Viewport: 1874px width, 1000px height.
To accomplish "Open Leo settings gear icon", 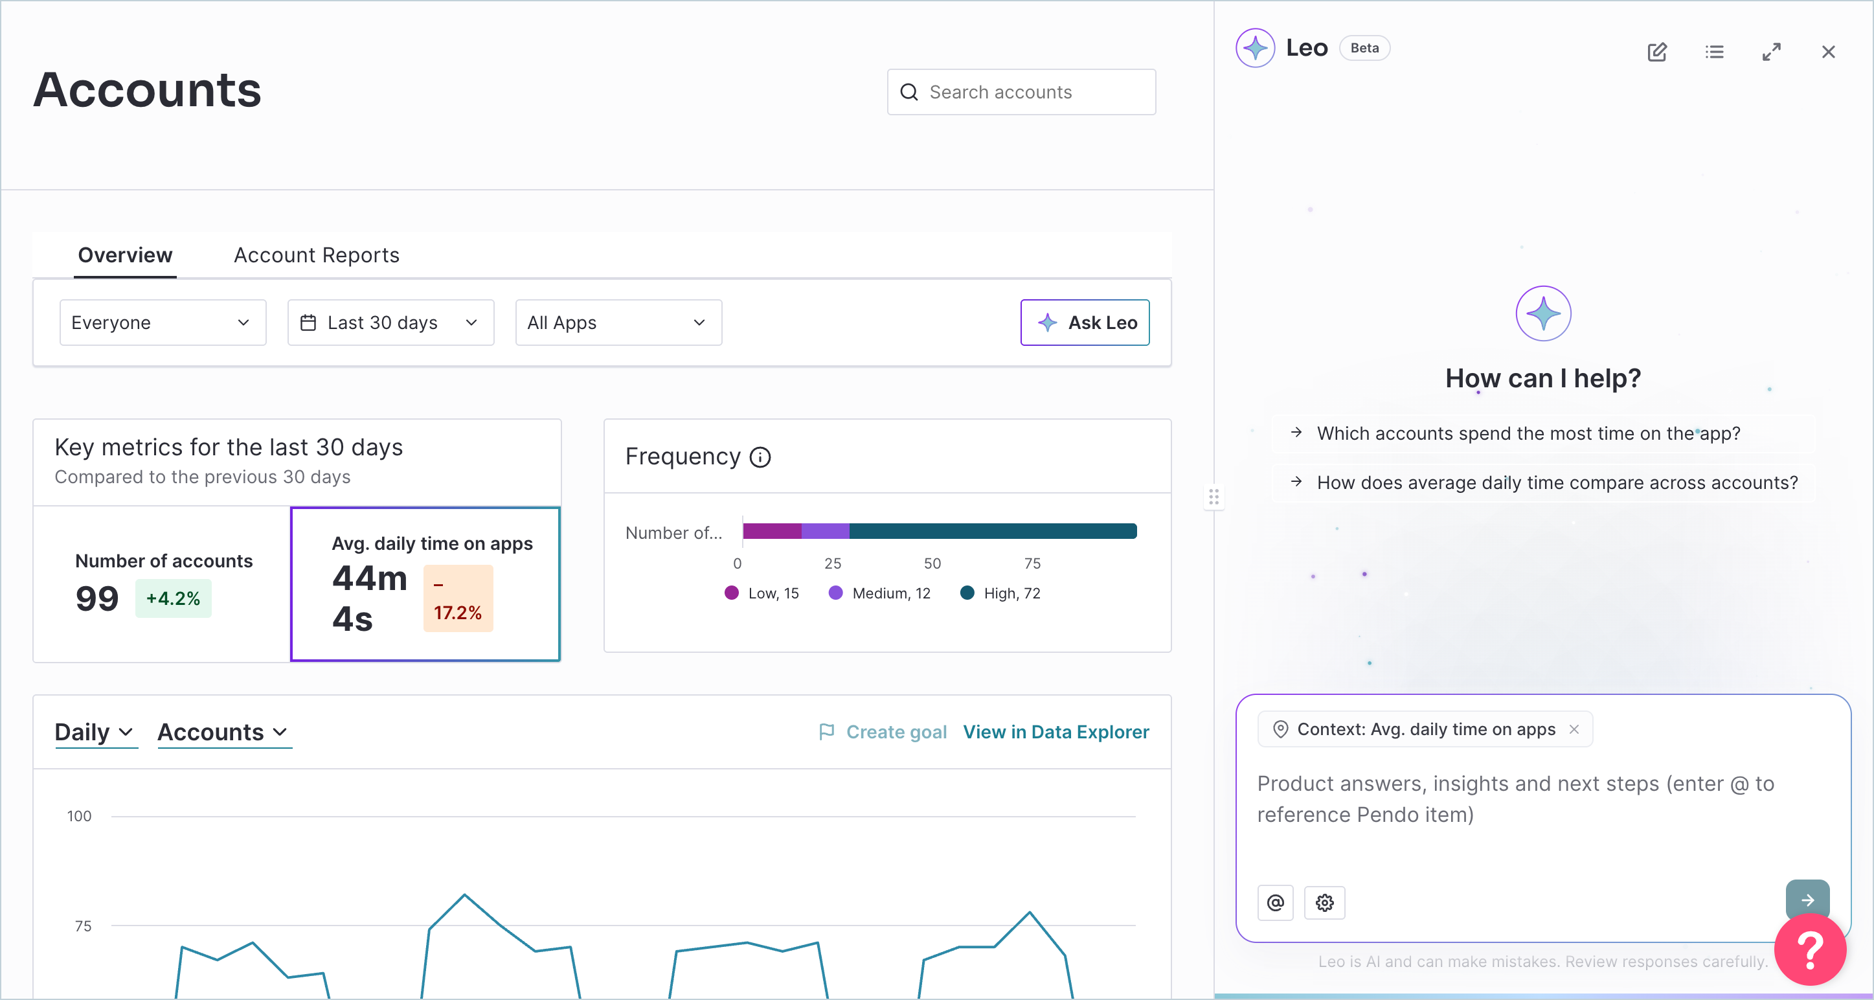I will point(1324,902).
